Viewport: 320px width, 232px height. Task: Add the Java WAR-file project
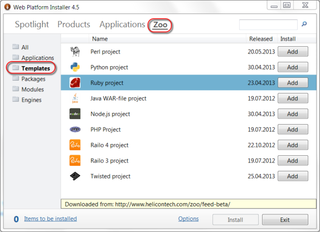pyautogui.click(x=293, y=98)
